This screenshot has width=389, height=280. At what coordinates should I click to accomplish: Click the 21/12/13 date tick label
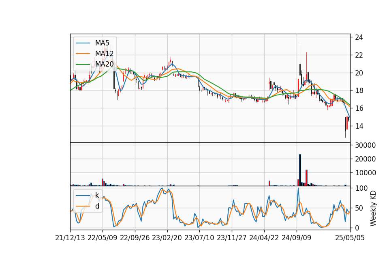[70, 238]
